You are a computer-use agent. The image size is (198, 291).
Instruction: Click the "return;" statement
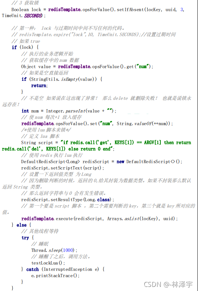click(39, 86)
